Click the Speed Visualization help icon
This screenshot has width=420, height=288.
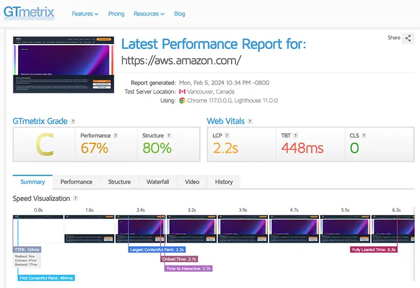[x=75, y=198]
